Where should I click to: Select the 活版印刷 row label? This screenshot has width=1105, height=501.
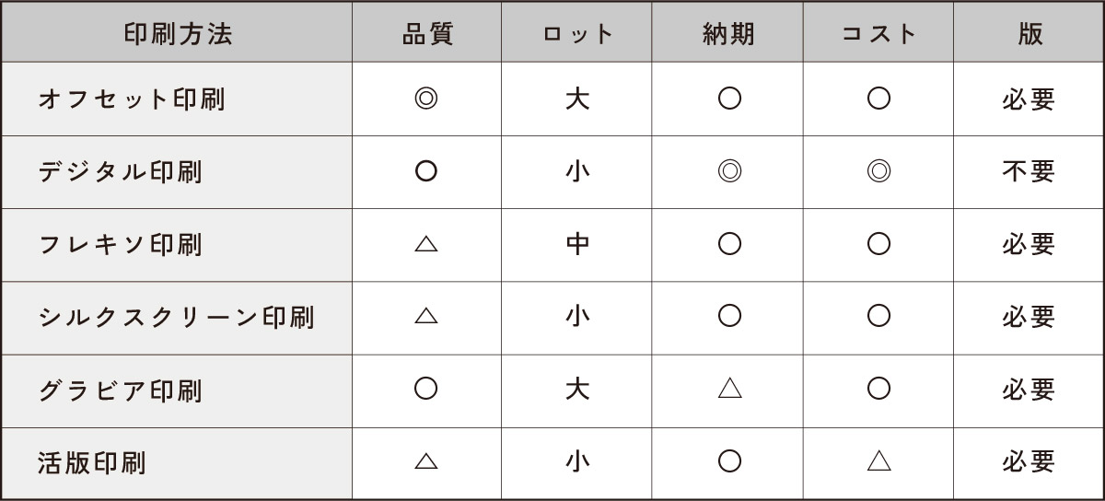92,462
